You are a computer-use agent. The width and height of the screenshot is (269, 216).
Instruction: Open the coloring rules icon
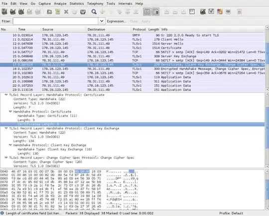(x=220, y=11)
